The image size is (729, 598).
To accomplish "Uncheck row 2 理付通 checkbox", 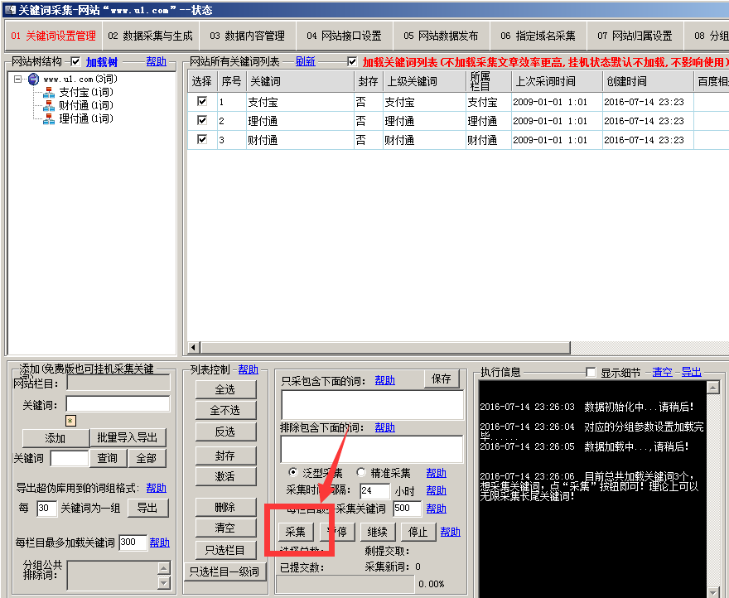I will (x=202, y=120).
